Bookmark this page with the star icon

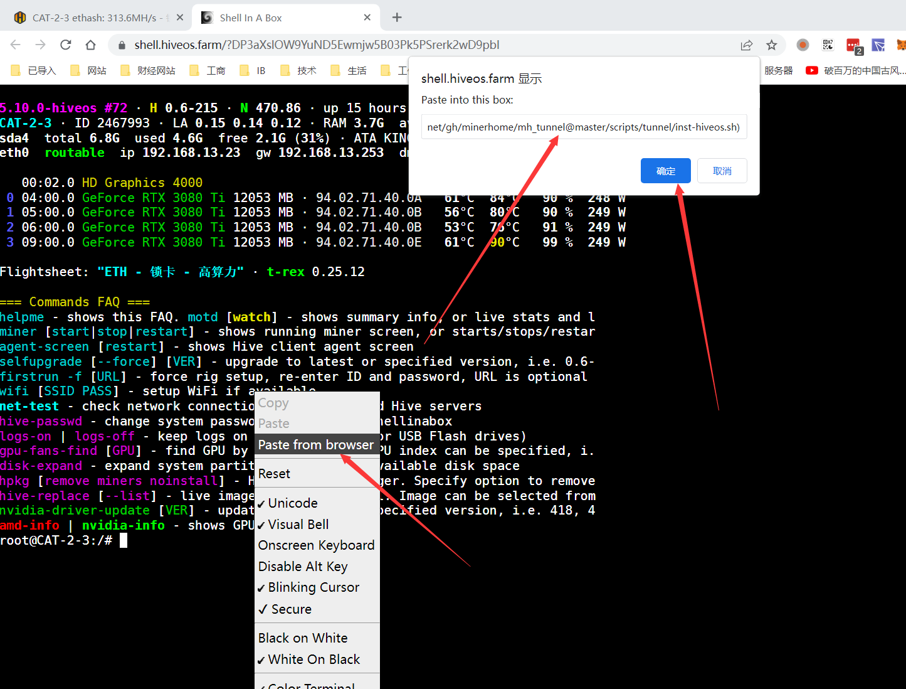(x=772, y=45)
